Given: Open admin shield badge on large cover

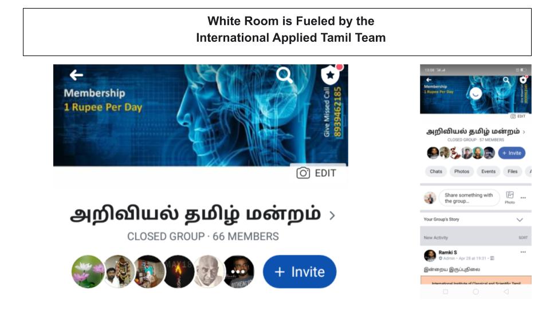Looking at the screenshot, I should [331, 74].
